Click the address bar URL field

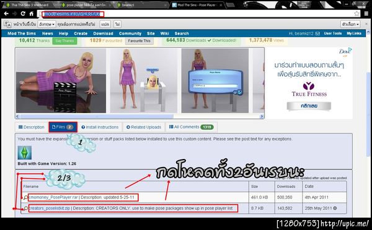pyautogui.click(x=198, y=14)
